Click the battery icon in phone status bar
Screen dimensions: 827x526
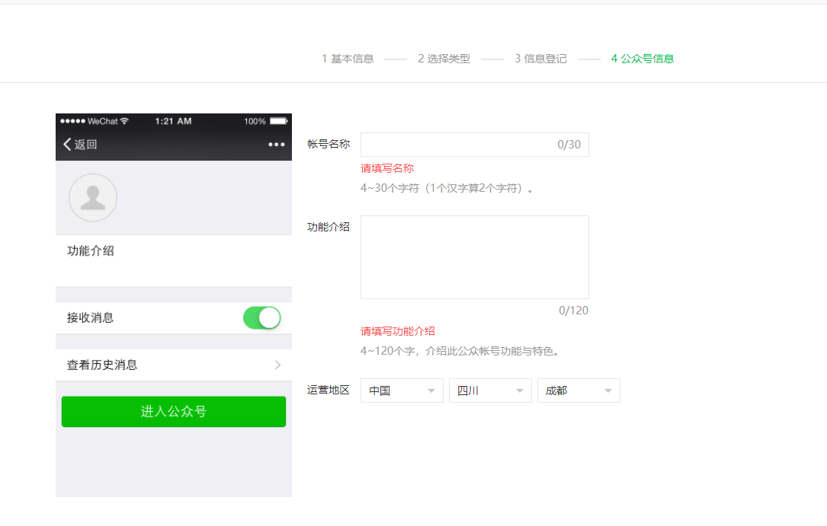[x=279, y=121]
